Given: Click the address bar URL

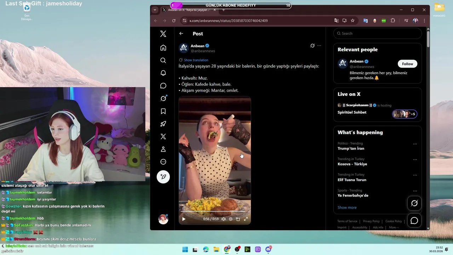Looking at the screenshot, I should tap(228, 21).
